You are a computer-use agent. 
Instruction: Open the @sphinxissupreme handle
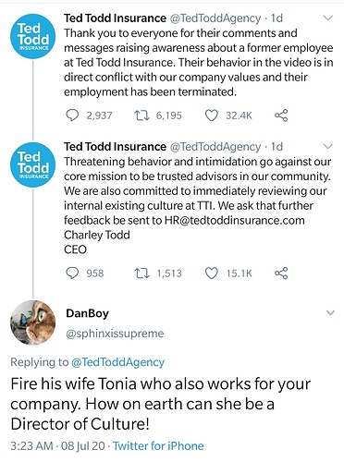[115, 334]
